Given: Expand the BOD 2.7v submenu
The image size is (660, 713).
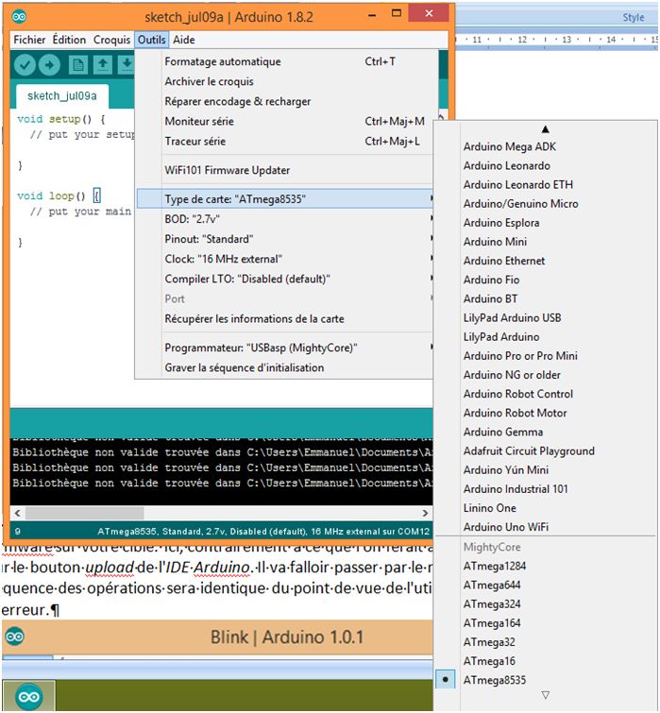Looking at the screenshot, I should pyautogui.click(x=284, y=219).
